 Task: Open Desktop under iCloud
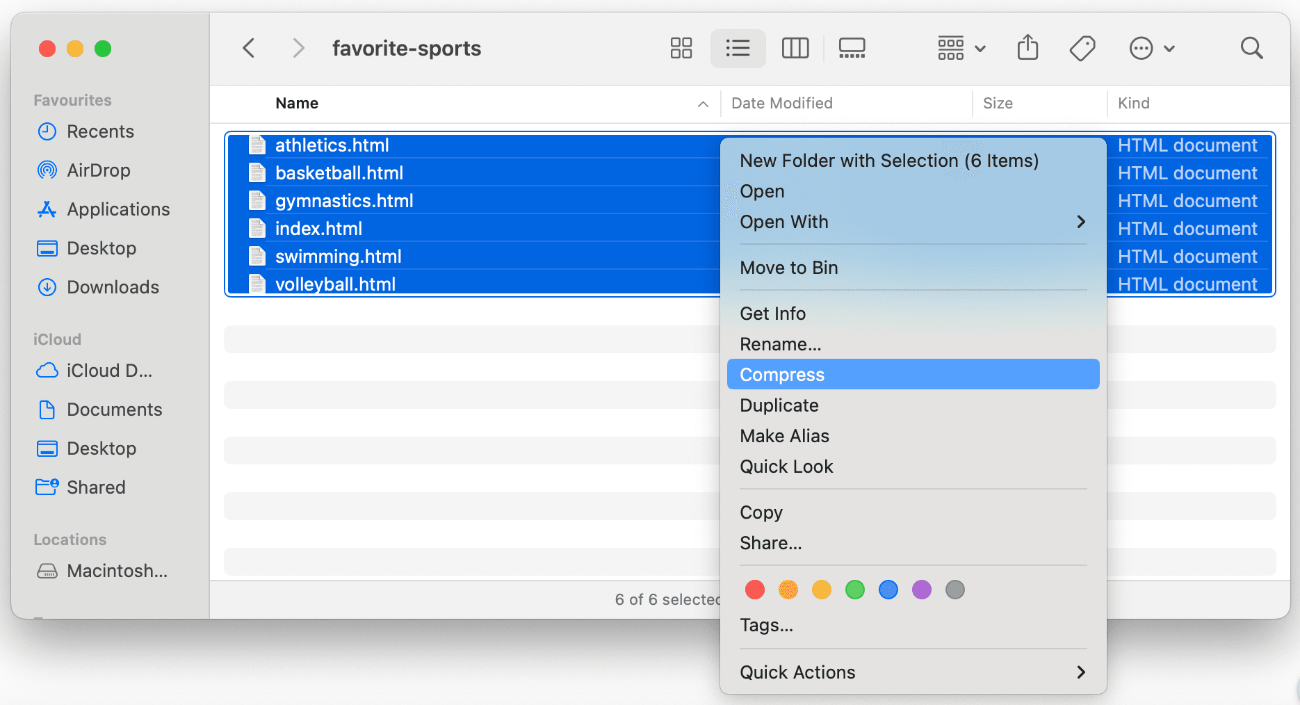point(86,448)
